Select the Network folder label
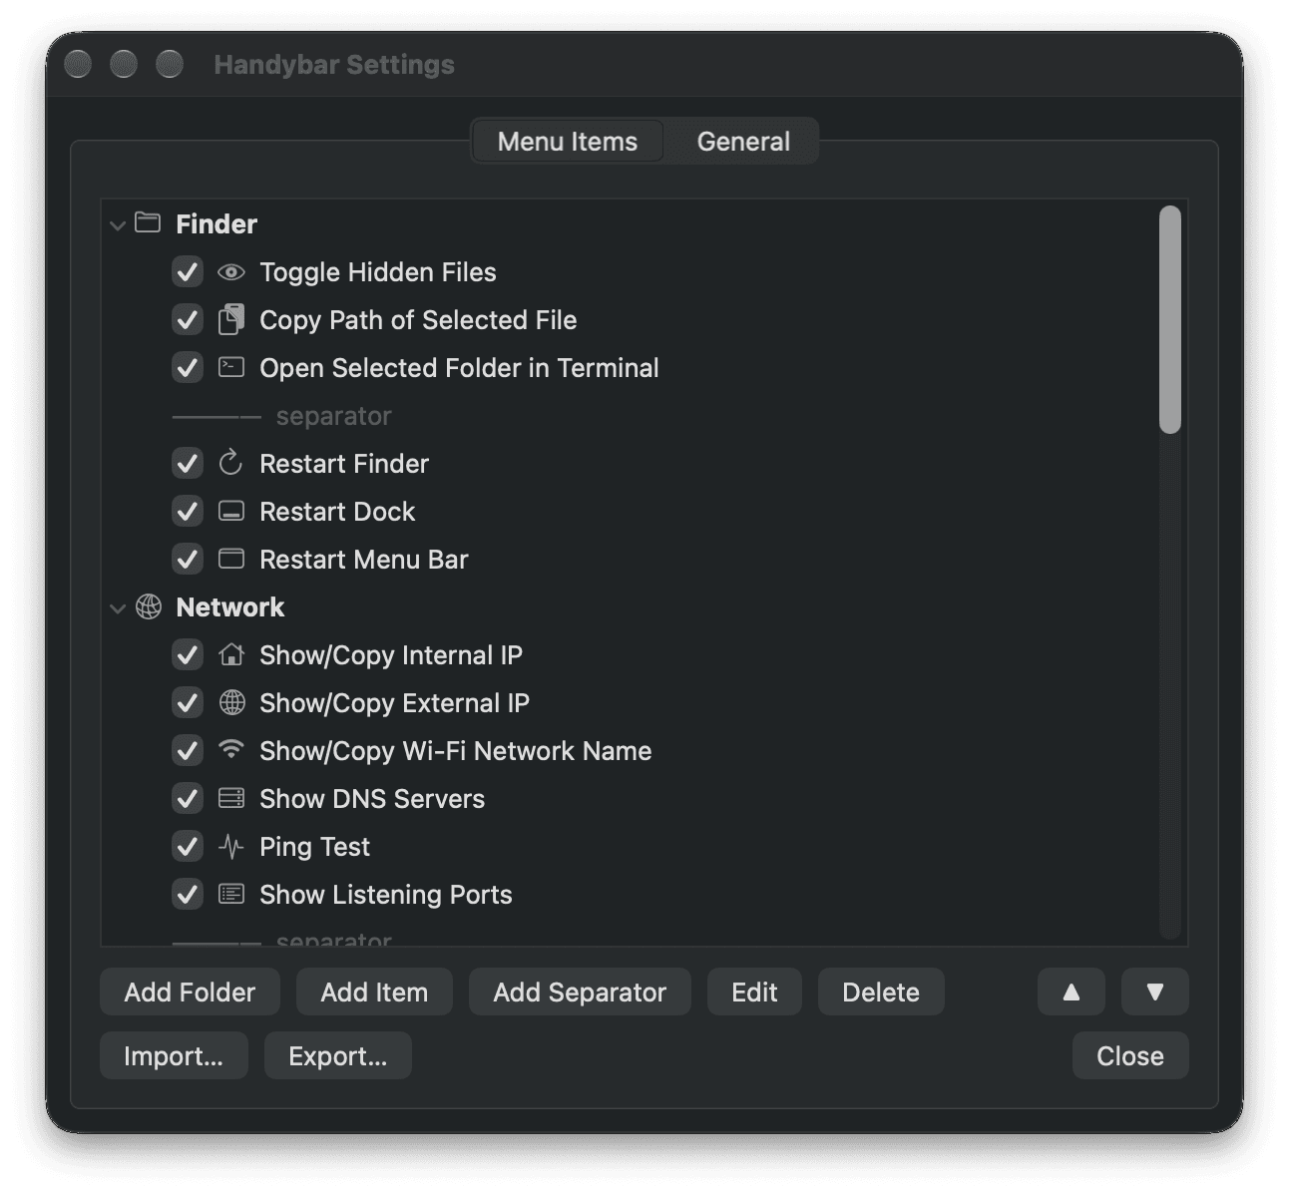The width and height of the screenshot is (1289, 1193). point(230,606)
